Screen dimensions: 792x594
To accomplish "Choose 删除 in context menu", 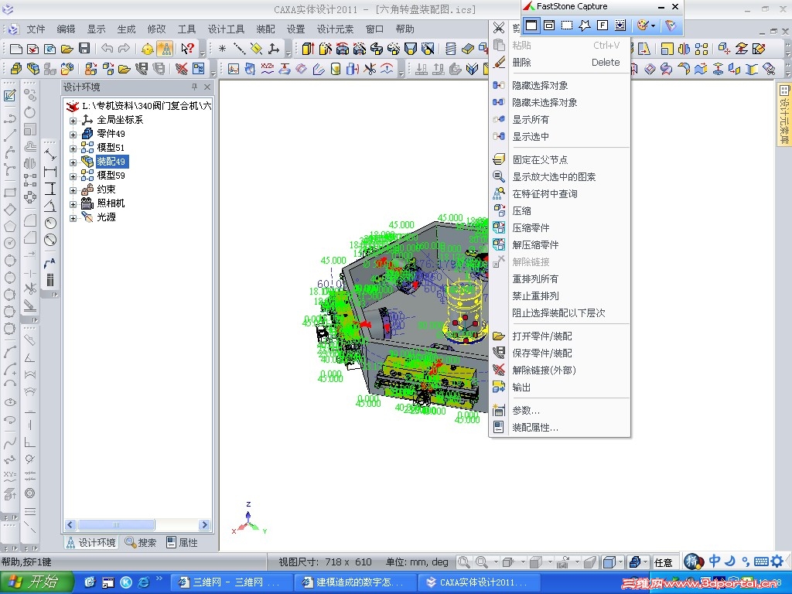I will point(560,63).
